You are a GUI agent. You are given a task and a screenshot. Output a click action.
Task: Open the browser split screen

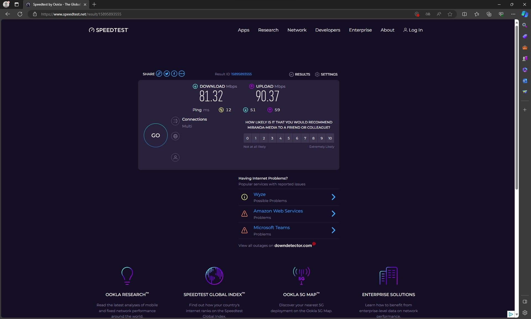tap(465, 14)
